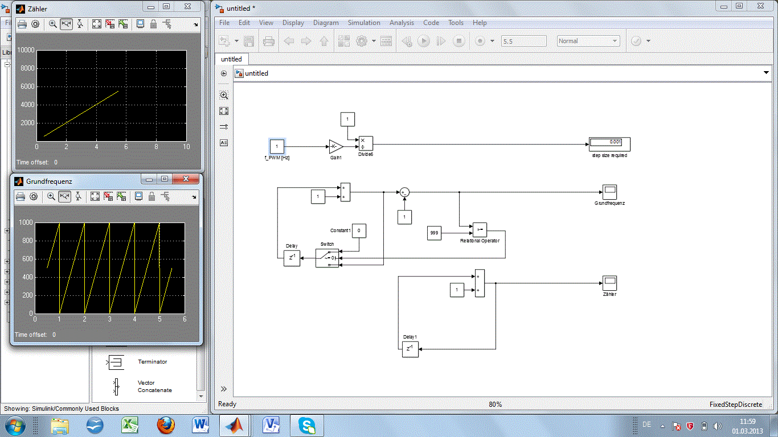The height and width of the screenshot is (437, 778).
Task: Open Model Configuration gear dropdown arrow
Action: pos(374,41)
